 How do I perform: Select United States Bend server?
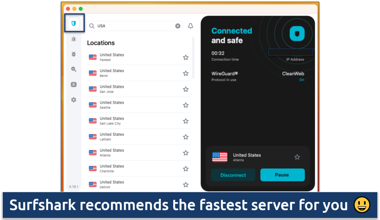139,73
